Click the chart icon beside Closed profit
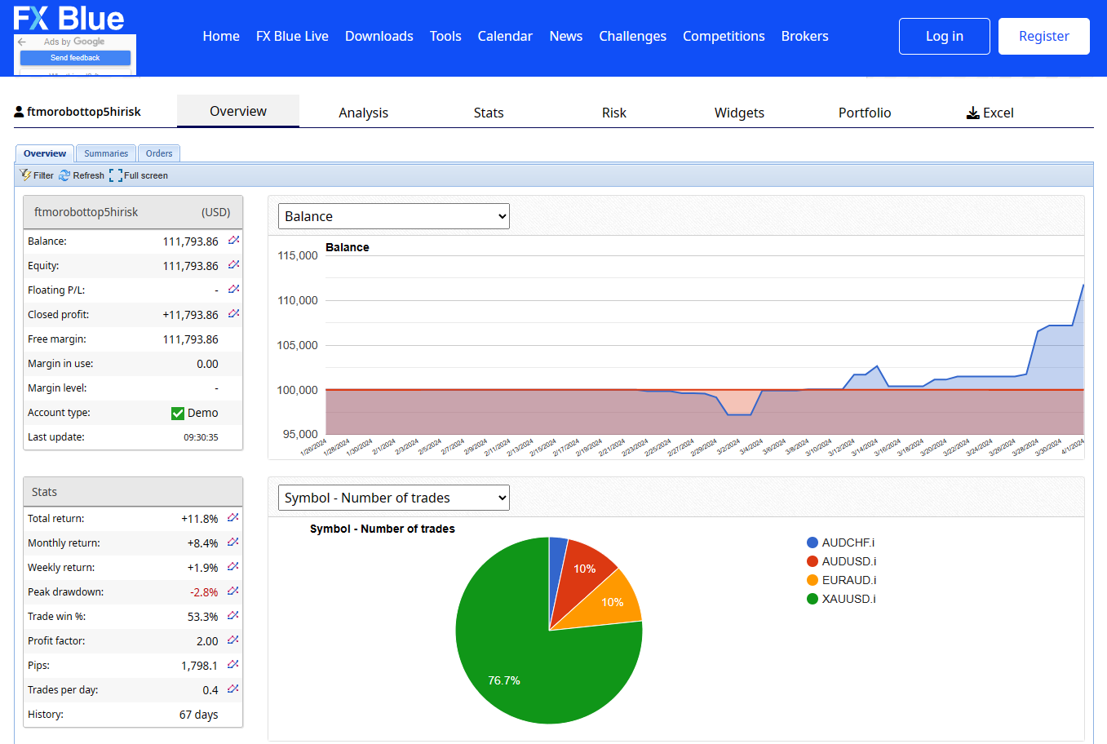 [x=234, y=314]
